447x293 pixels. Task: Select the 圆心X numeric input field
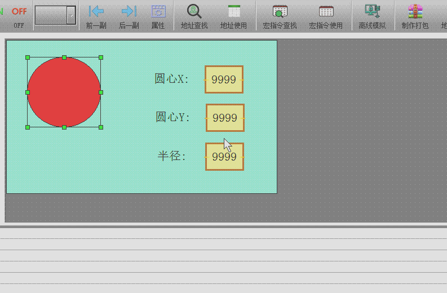tap(224, 79)
